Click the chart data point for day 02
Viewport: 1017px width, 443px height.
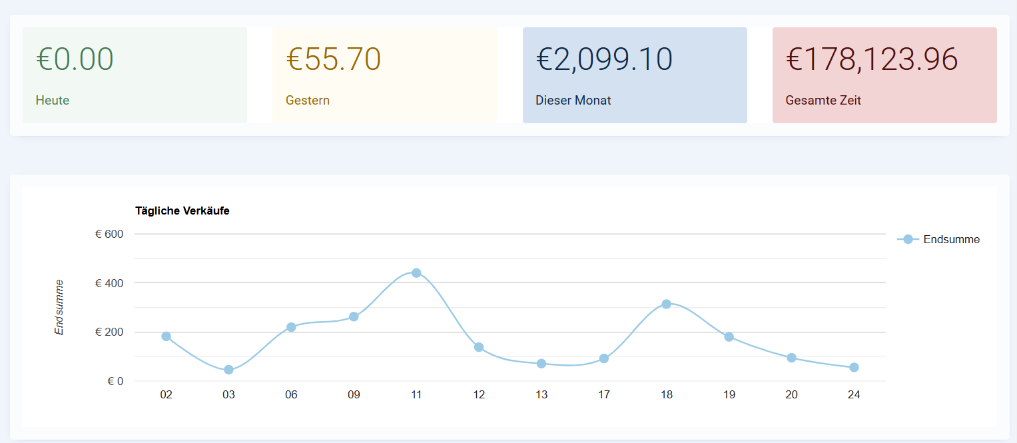coord(167,336)
